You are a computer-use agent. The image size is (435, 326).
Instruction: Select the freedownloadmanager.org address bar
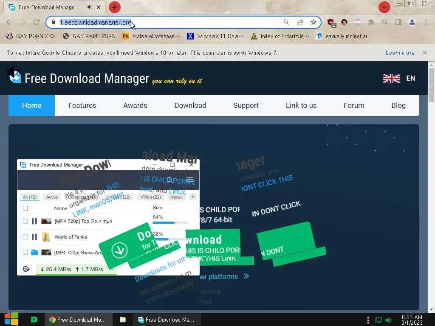(x=183, y=22)
